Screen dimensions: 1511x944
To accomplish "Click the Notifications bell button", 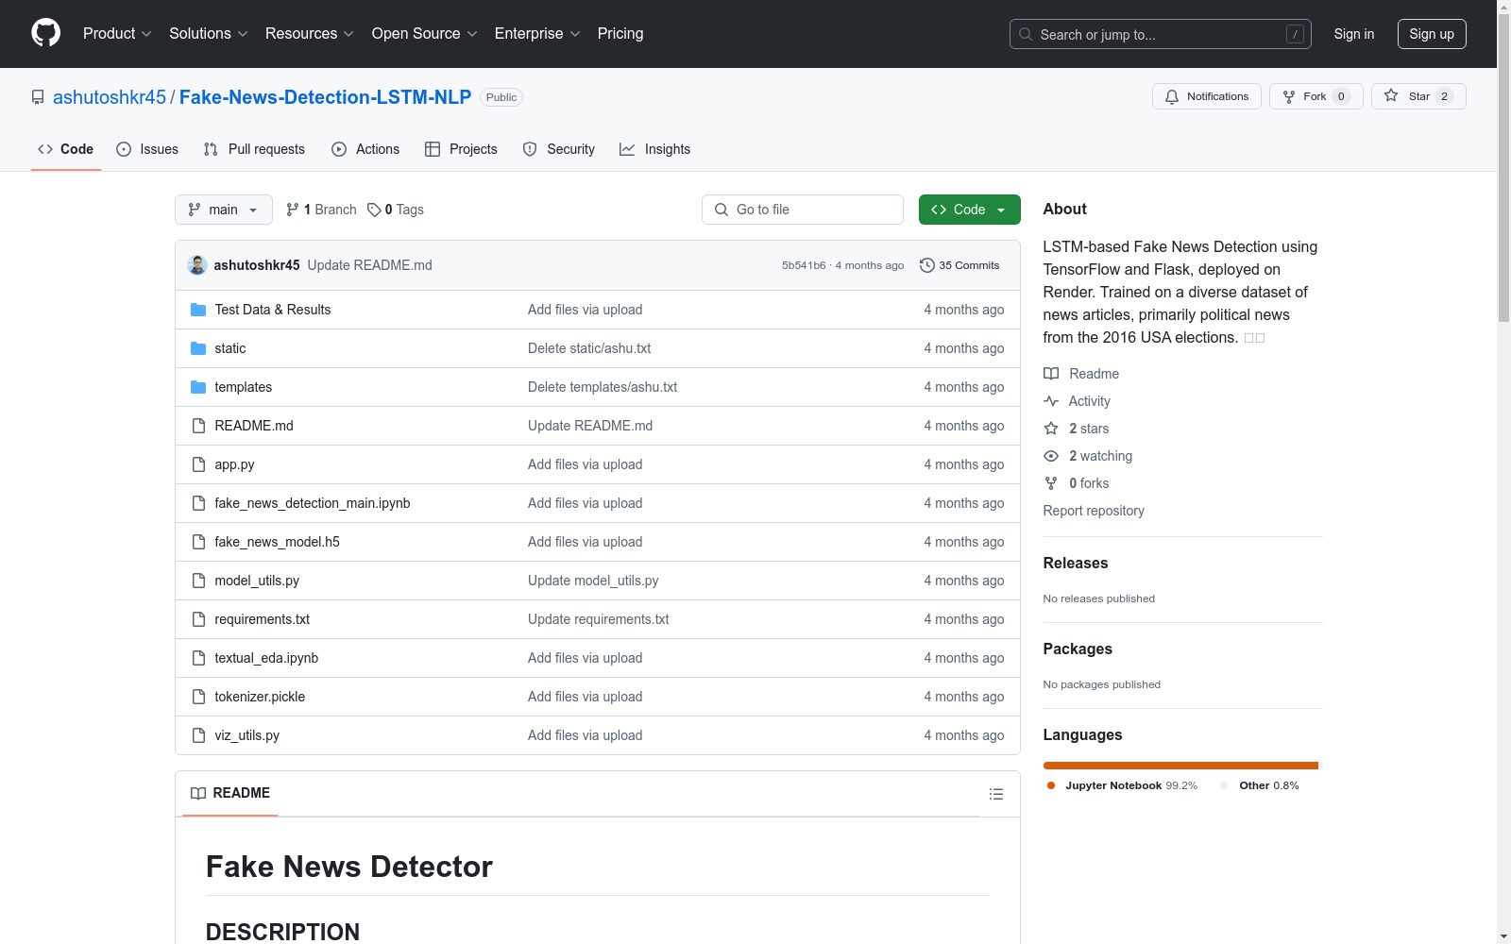I will 1206,96.
